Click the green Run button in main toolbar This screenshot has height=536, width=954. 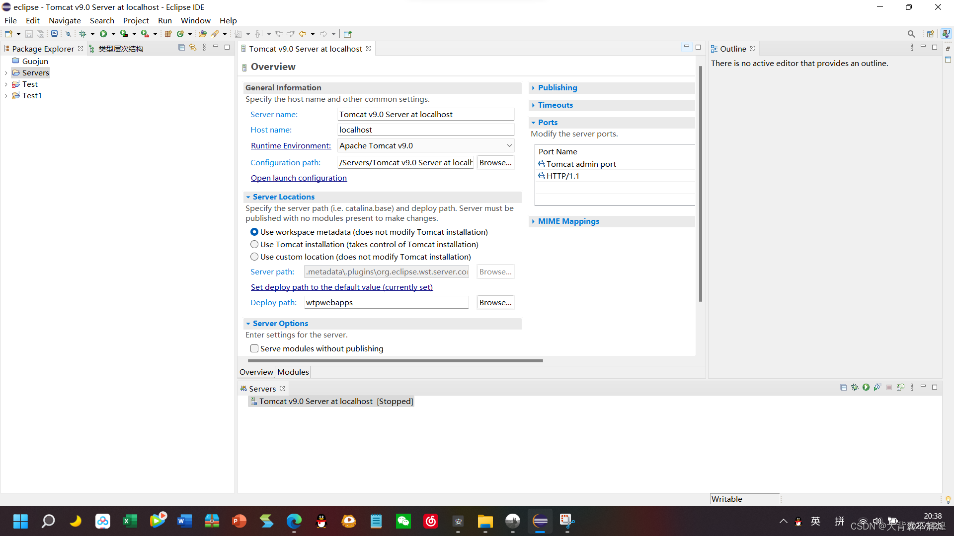103,34
